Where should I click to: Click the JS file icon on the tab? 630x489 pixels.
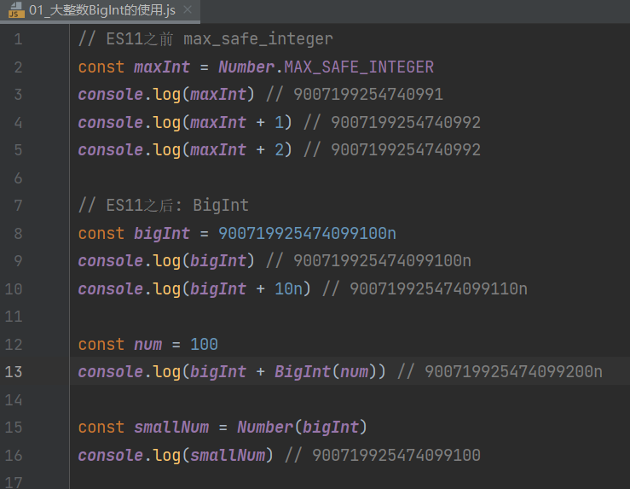16,10
